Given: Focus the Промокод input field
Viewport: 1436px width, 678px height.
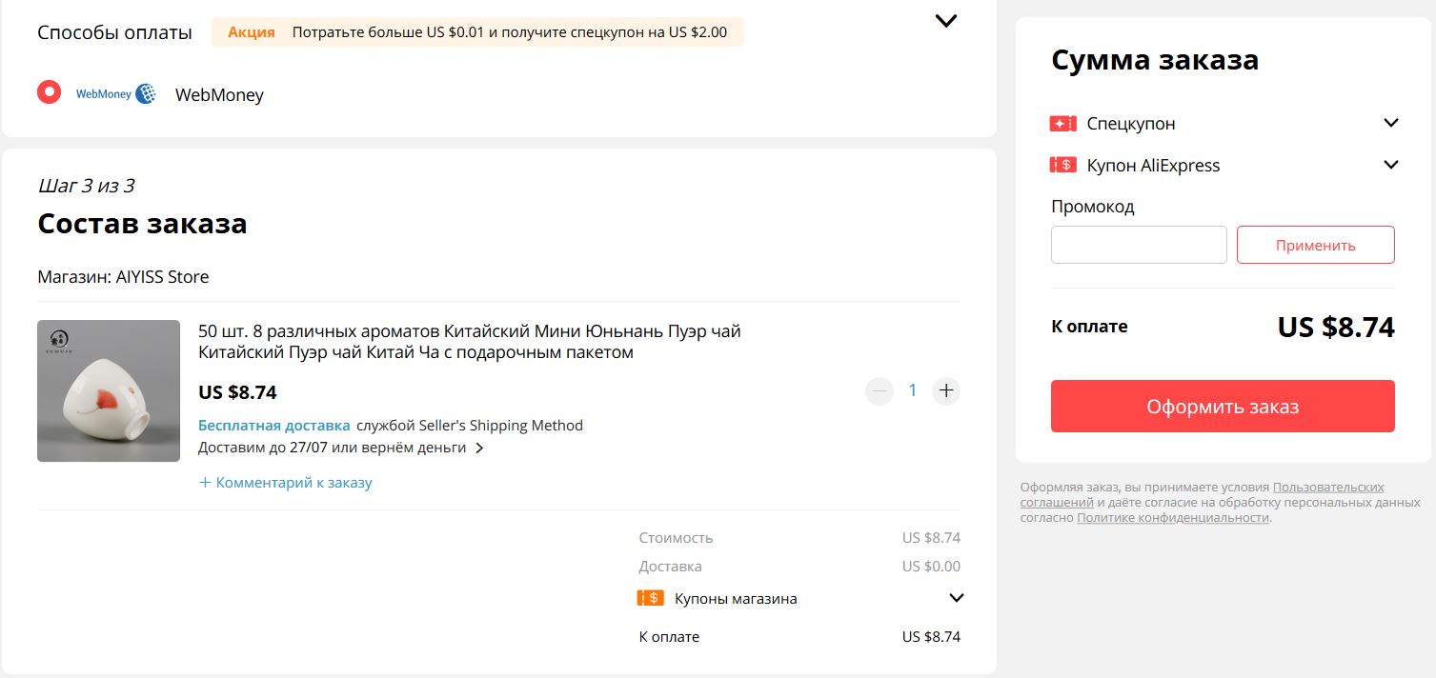Looking at the screenshot, I should pyautogui.click(x=1139, y=245).
